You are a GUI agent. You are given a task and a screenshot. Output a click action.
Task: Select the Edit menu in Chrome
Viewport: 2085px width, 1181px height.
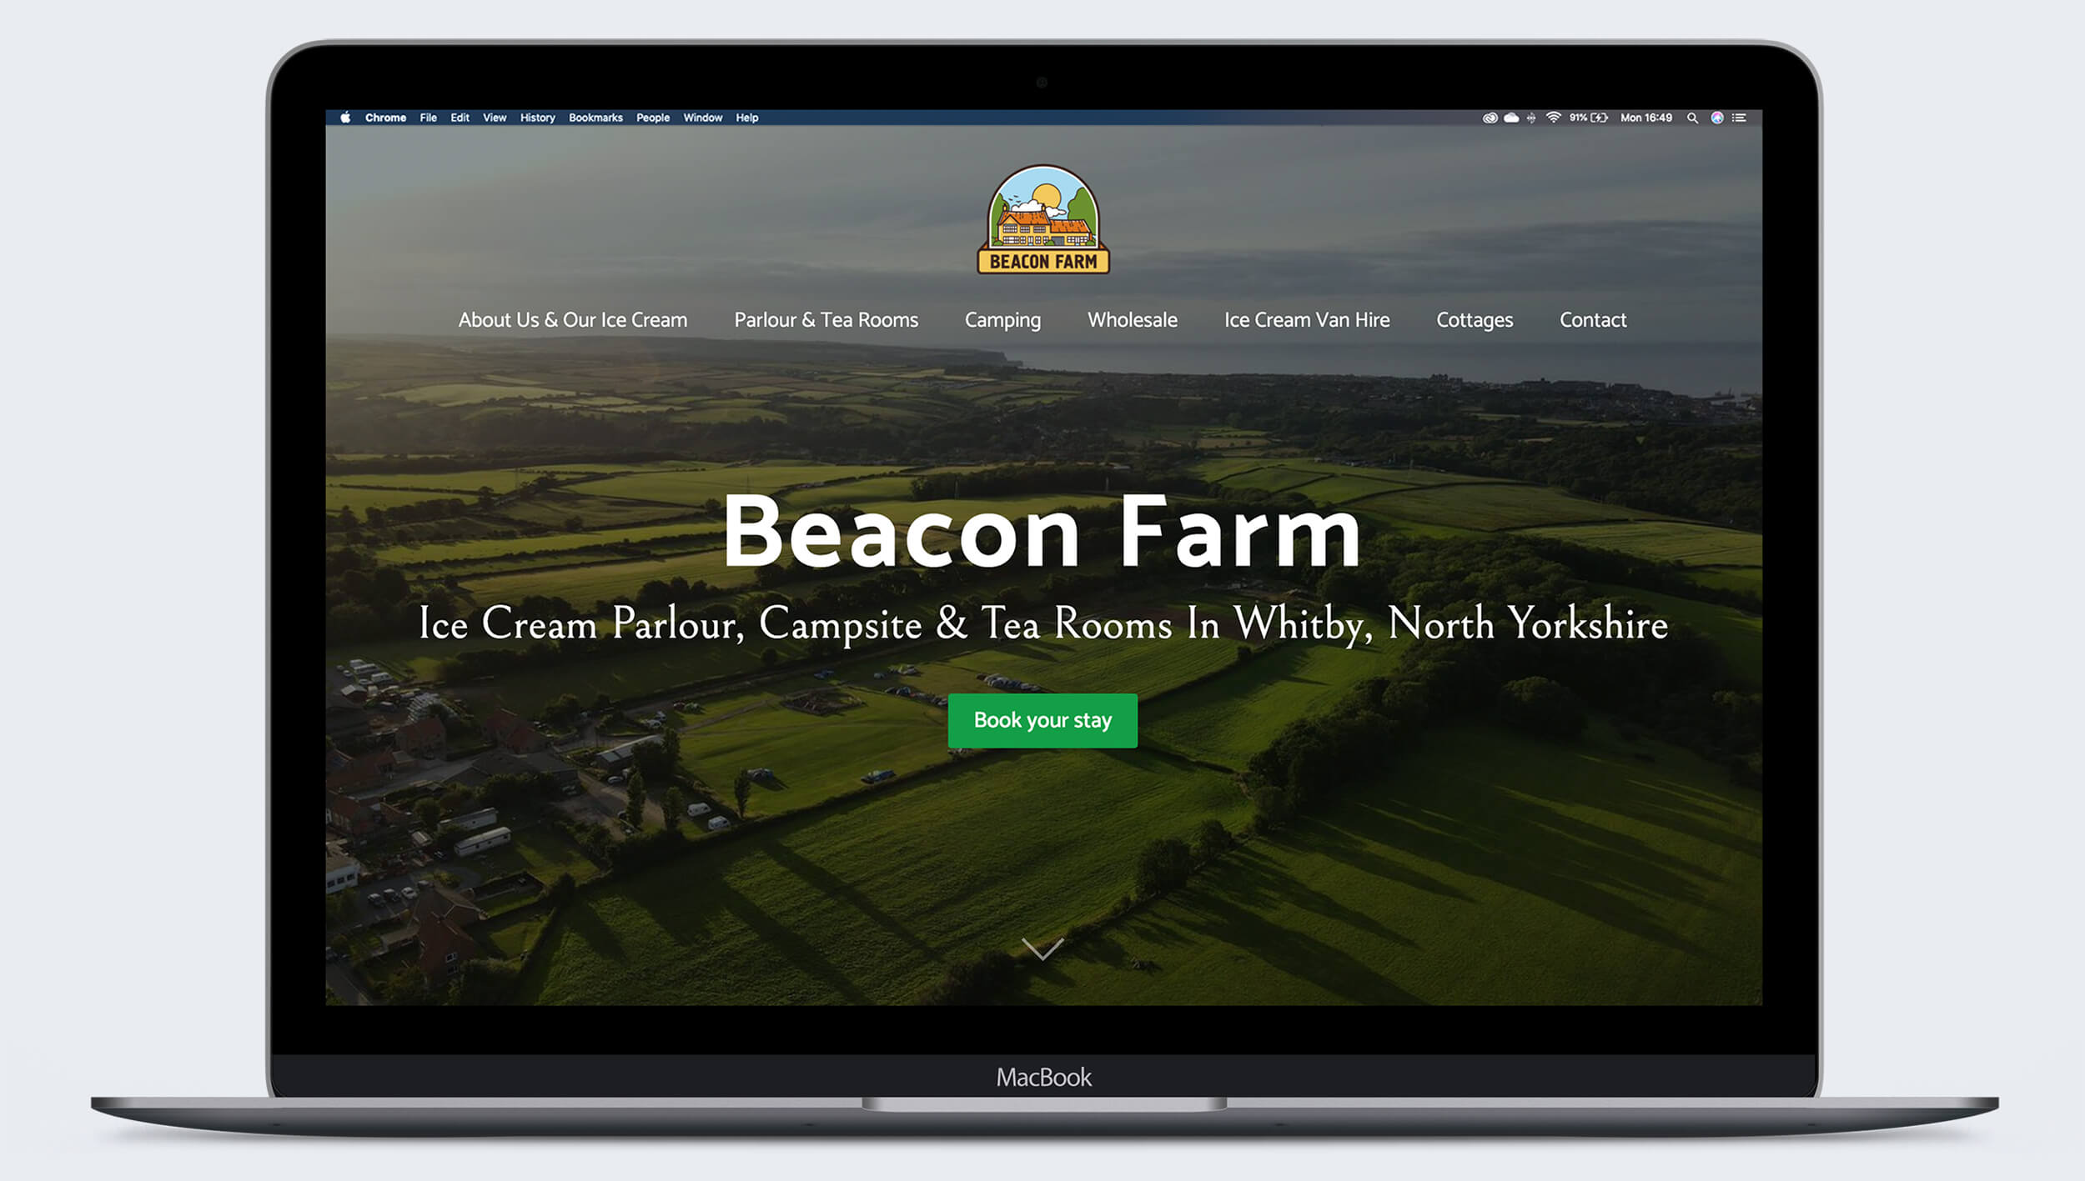coord(458,118)
